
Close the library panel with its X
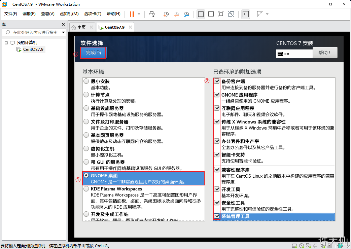(x=63, y=25)
